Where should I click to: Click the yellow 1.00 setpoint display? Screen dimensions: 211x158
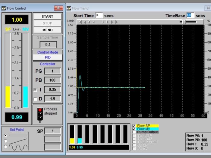(17, 20)
